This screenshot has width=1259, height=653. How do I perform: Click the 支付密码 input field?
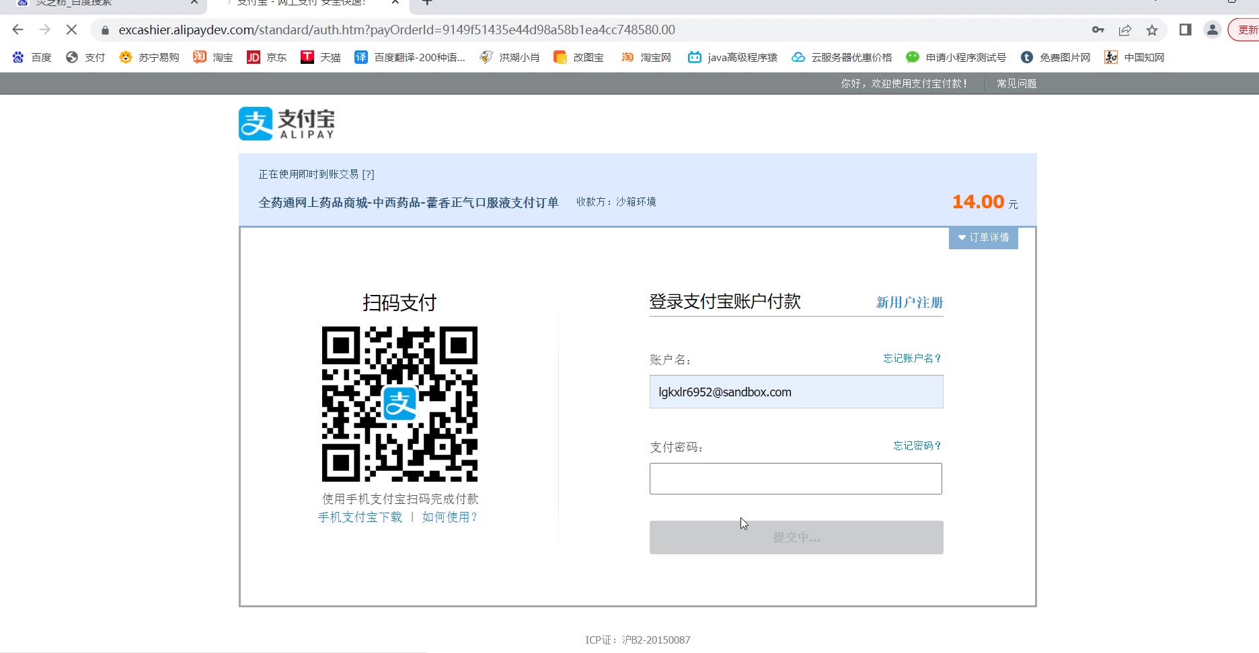pos(796,478)
